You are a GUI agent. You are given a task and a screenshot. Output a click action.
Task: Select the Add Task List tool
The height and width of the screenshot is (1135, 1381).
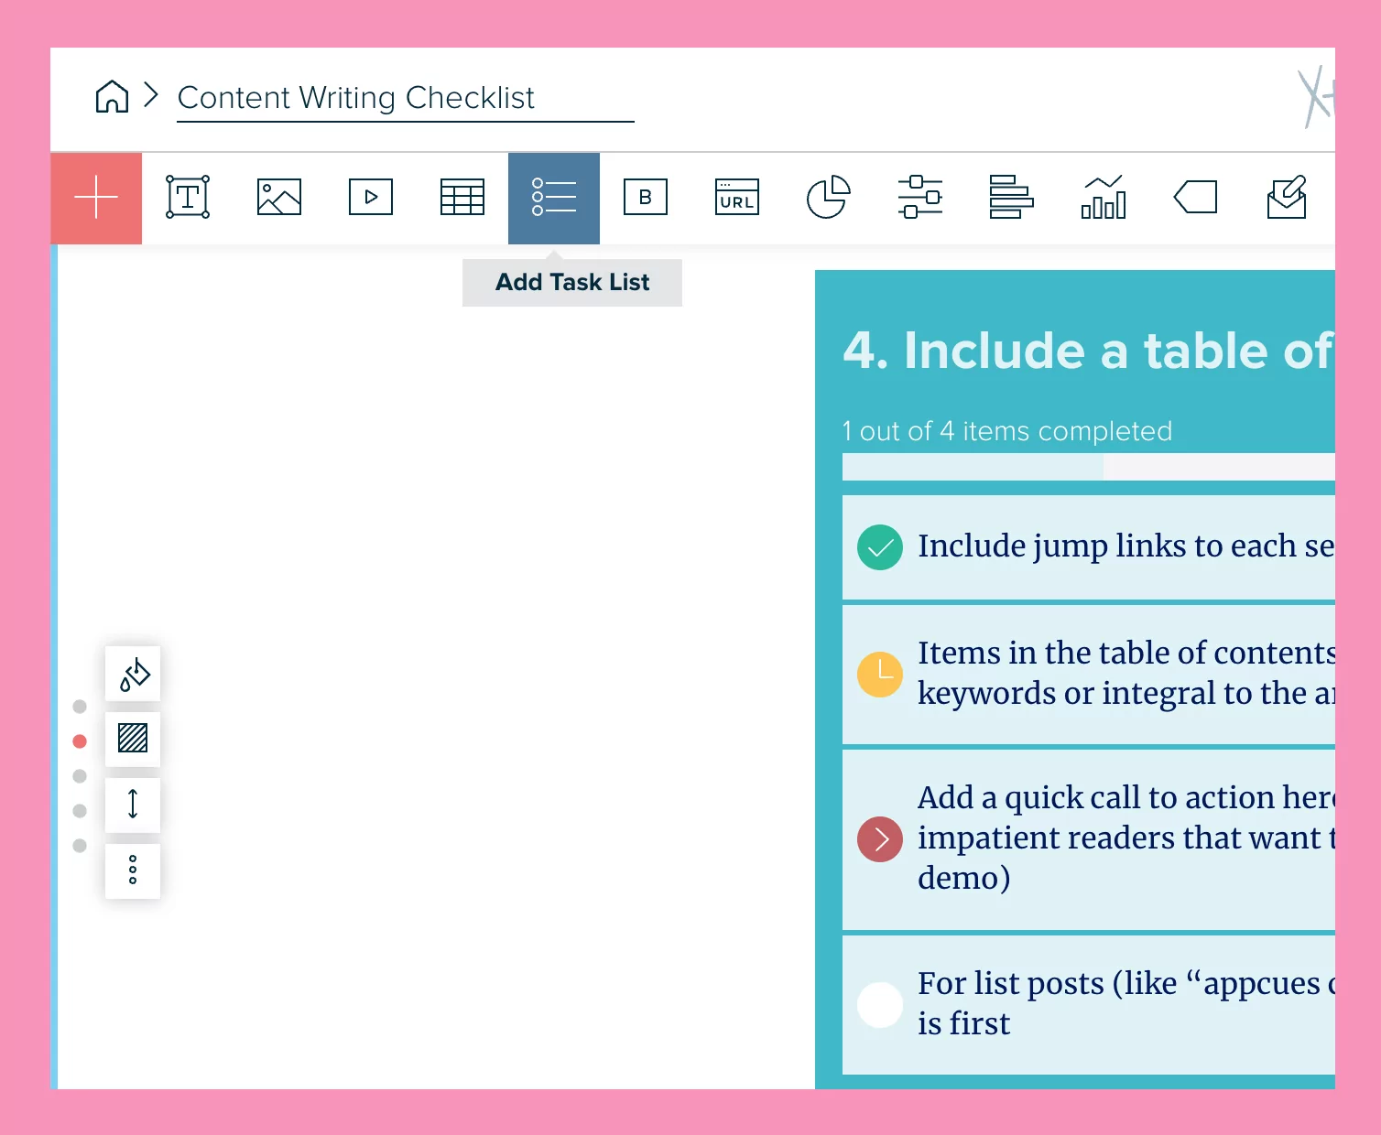pos(553,198)
